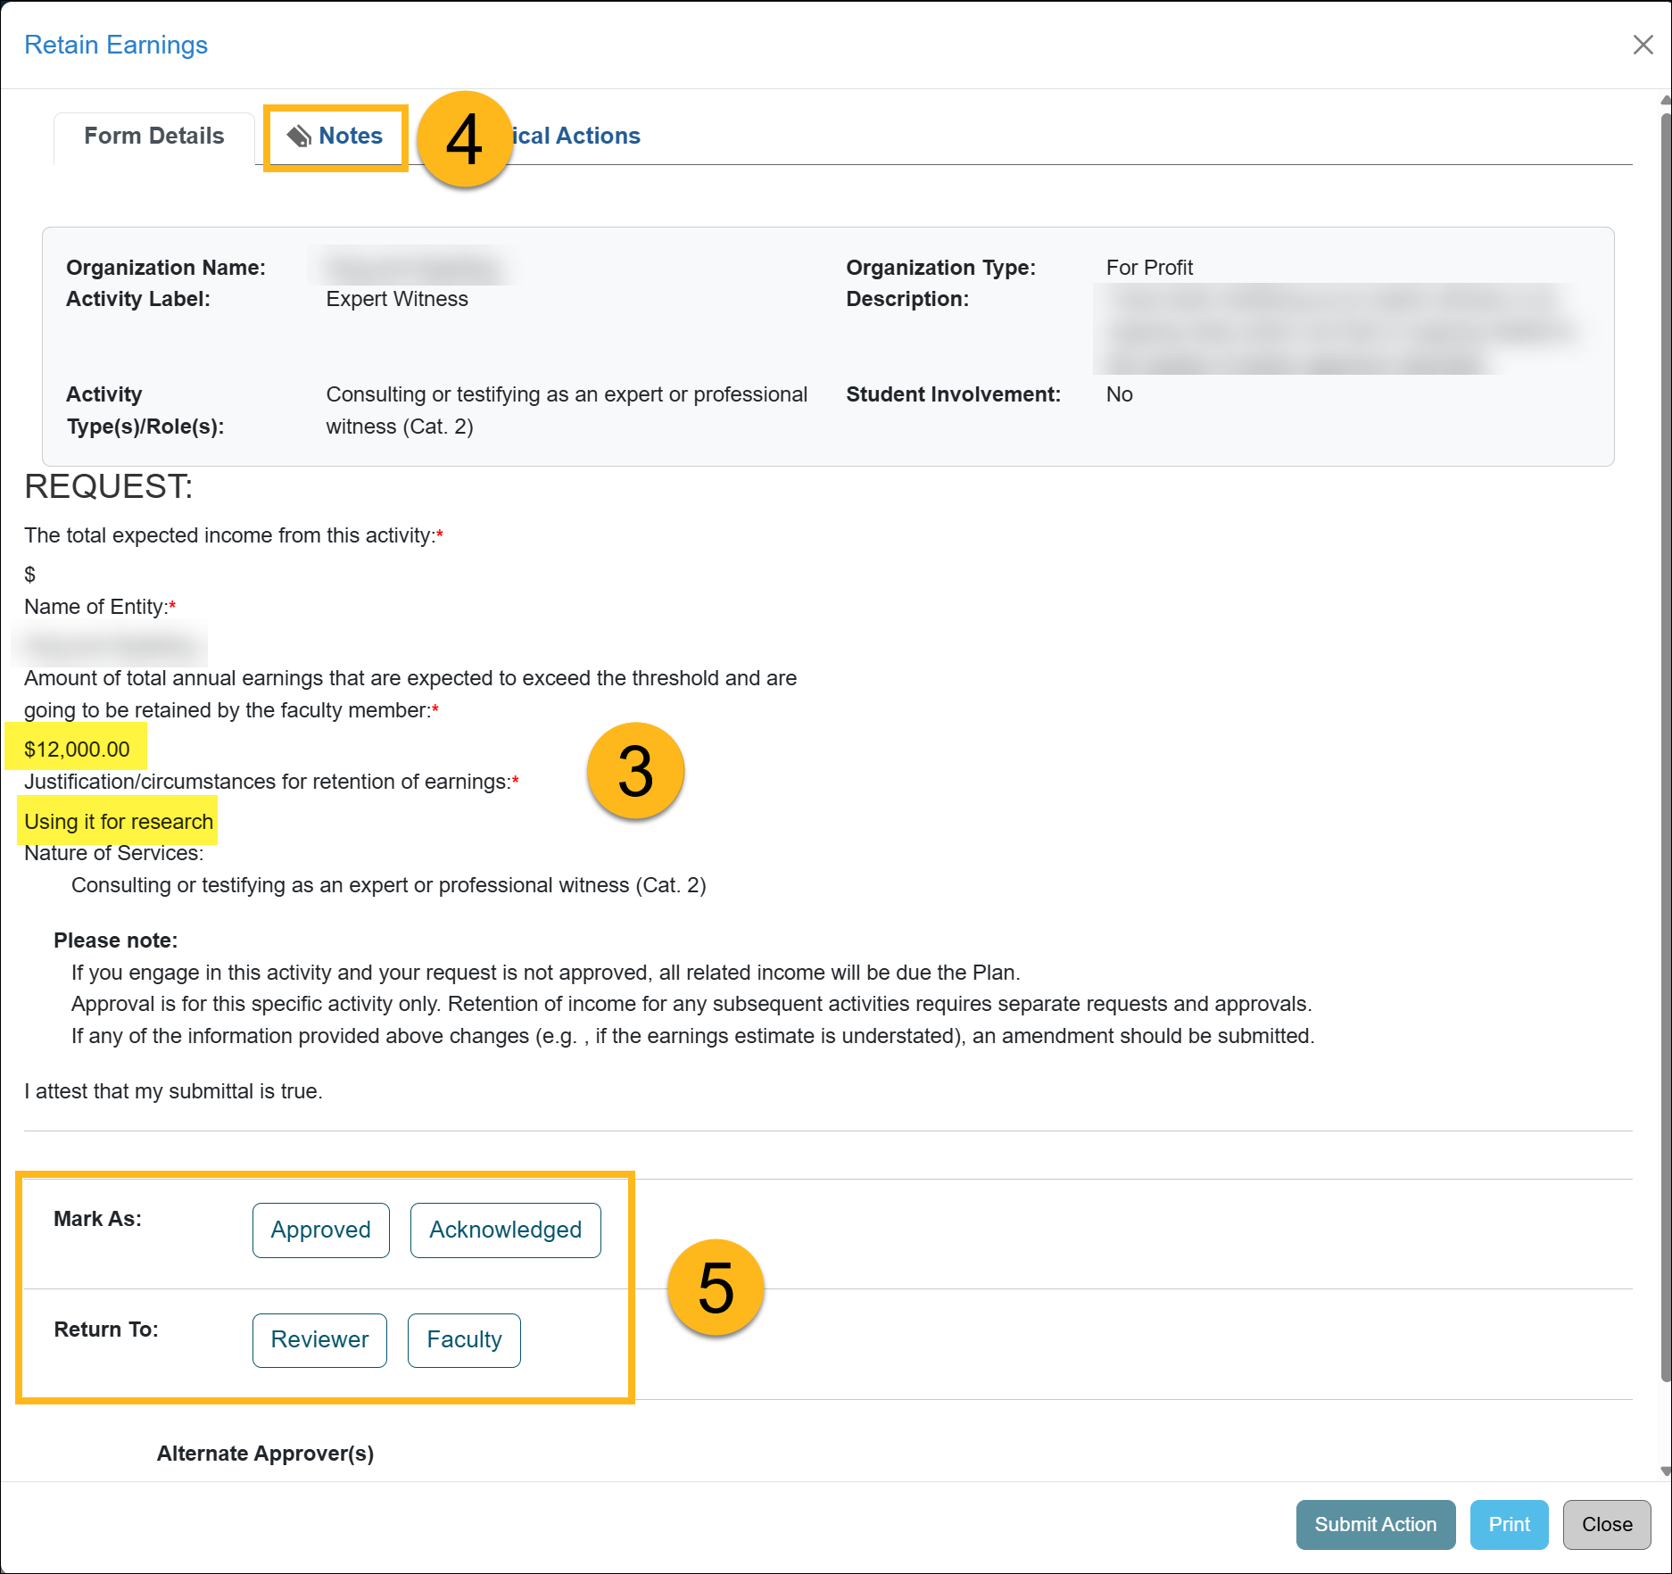Click the gray Close button

(1607, 1524)
